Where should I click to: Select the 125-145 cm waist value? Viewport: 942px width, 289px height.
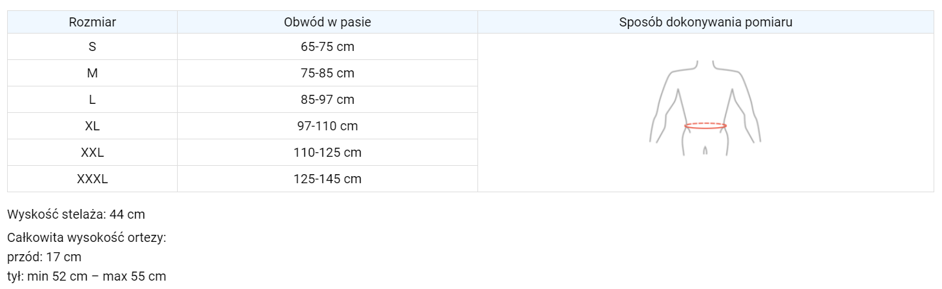coord(328,179)
